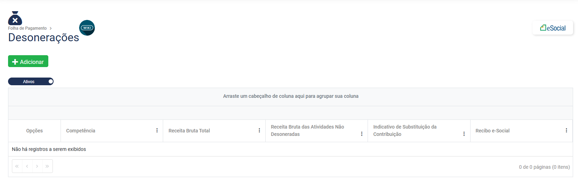Open Indicativo de Substituição column menu
This screenshot has width=578, height=182.
tap(464, 134)
